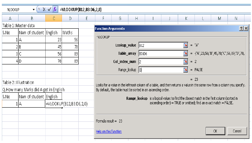Select column K header

(186, 18)
